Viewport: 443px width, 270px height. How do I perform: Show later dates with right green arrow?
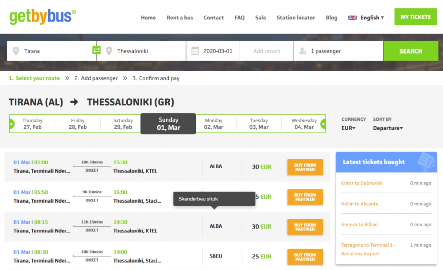coord(323,124)
